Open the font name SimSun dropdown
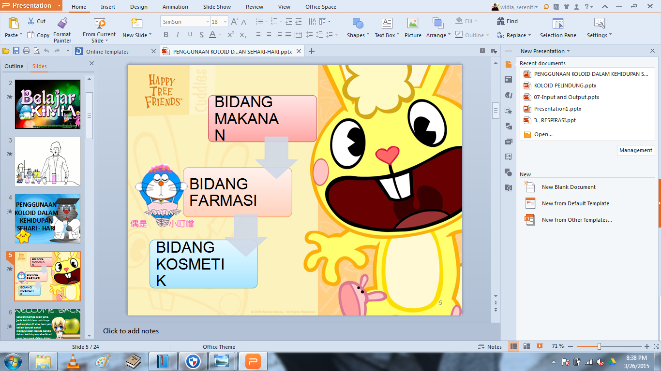This screenshot has height=371, width=661. [x=208, y=22]
